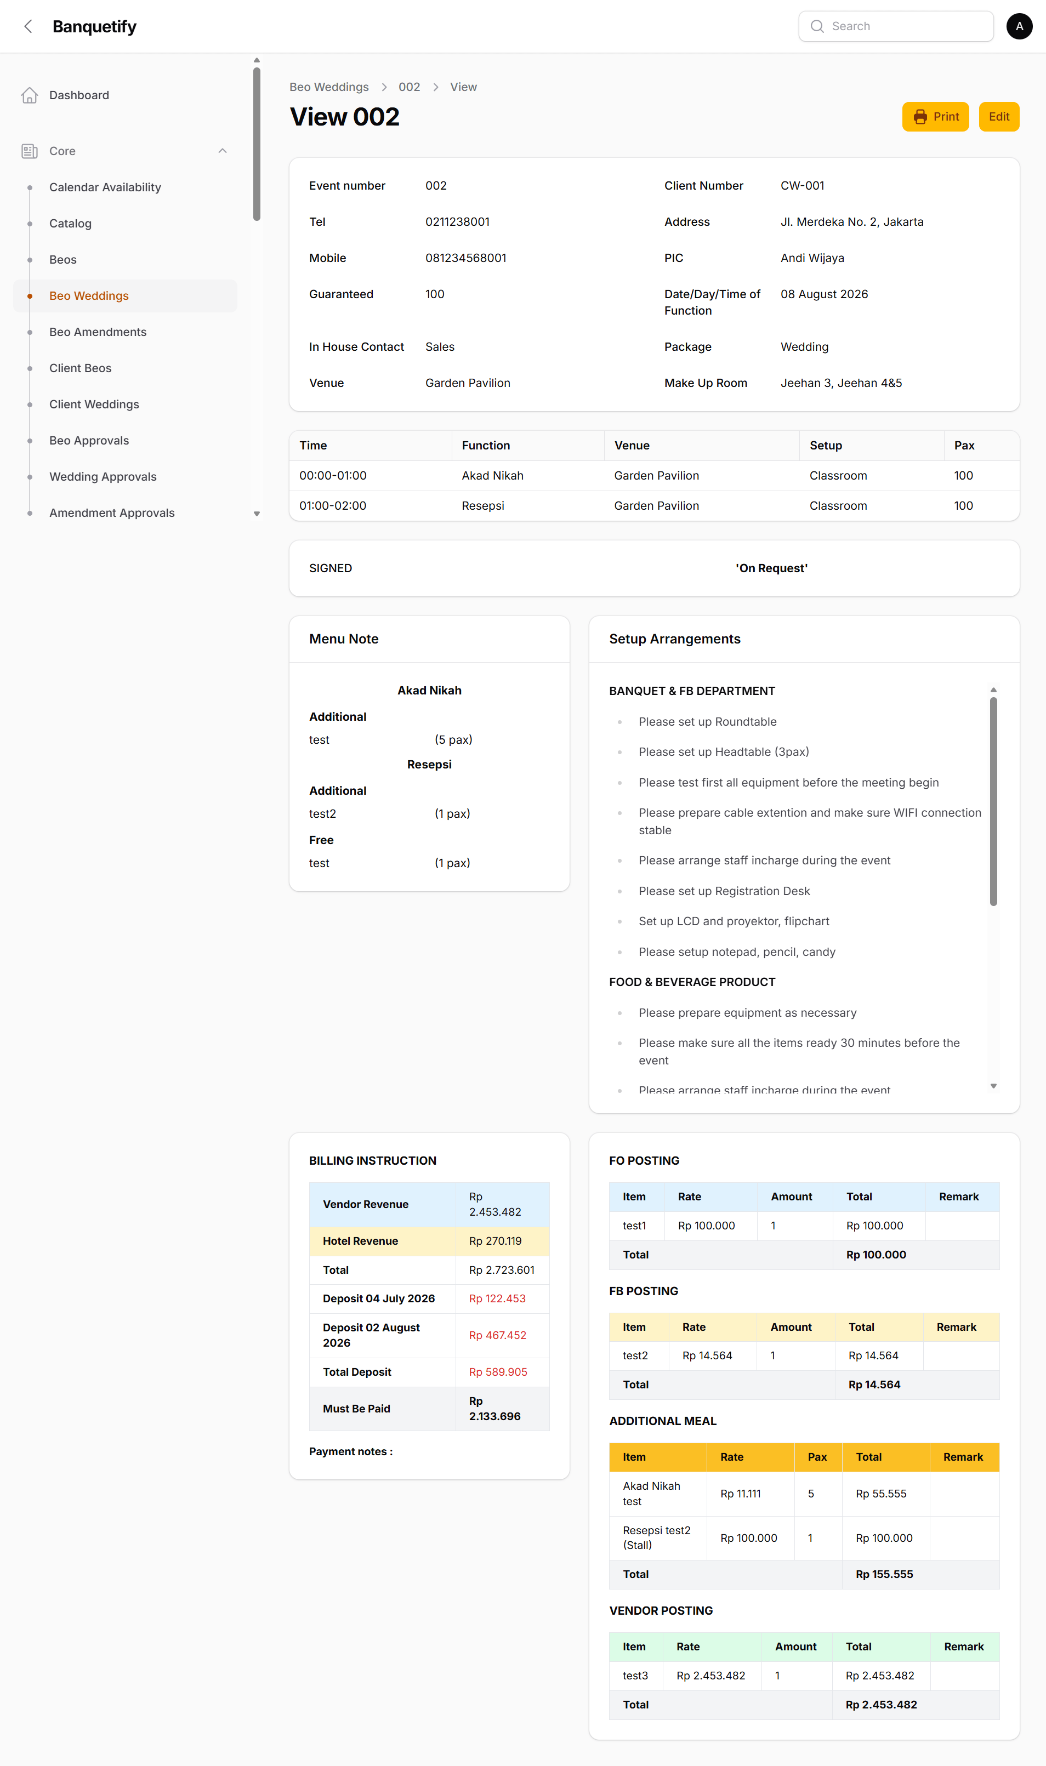
Task: Click the Core newspaper icon
Action: [30, 151]
